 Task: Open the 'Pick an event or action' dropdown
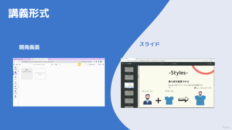(x=41, y=64)
